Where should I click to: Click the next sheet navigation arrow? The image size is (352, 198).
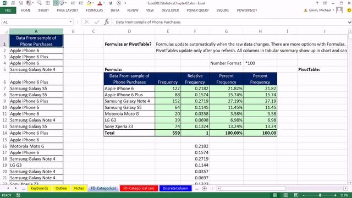click(16, 188)
